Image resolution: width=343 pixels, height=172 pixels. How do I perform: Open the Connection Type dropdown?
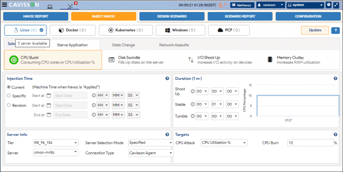(151, 153)
